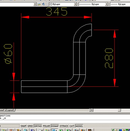130x131 pixels.
Task: Open the linetype ByLayer dropdown
Action: (x=93, y=4)
